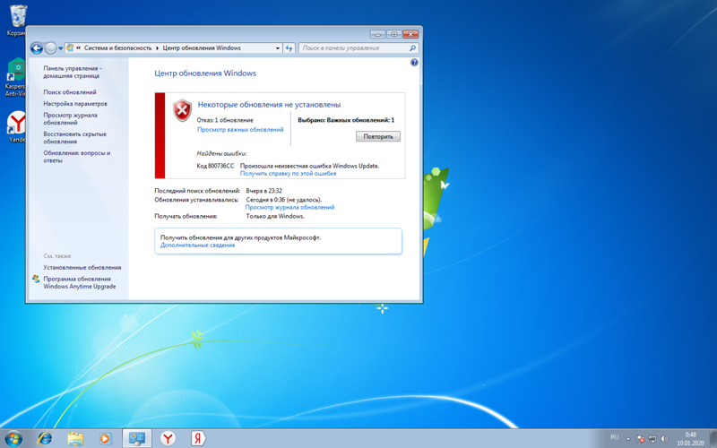717x448 pixels.
Task: Click the Control Panel taskbar button
Action: point(137,438)
